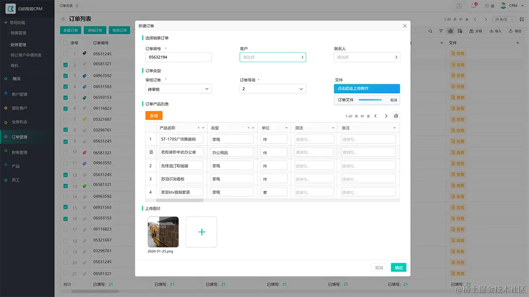The image size is (529, 297).
Task: Open the filter icon on the toolbar
Action: tap(441, 31)
